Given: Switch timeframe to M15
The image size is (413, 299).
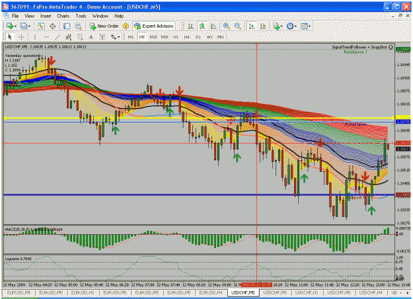Looking at the screenshot, I should [x=153, y=37].
